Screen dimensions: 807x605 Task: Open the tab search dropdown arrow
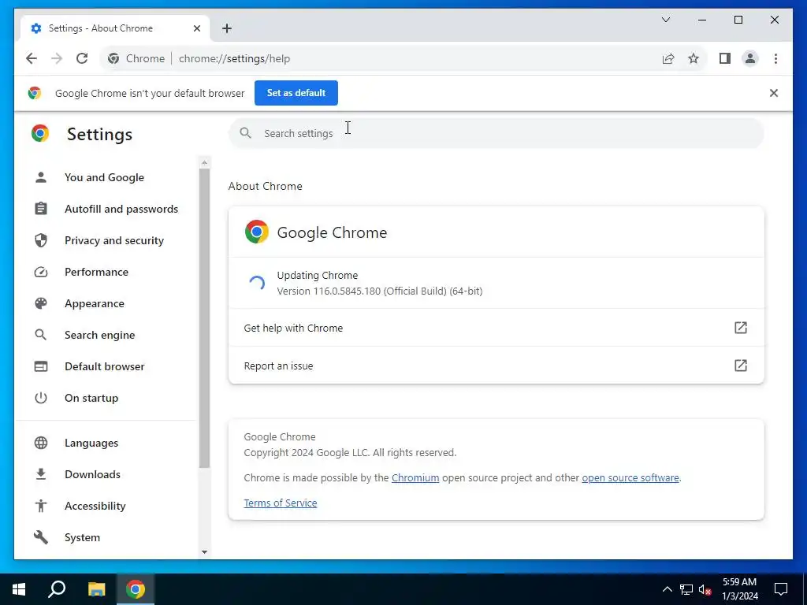pos(665,20)
